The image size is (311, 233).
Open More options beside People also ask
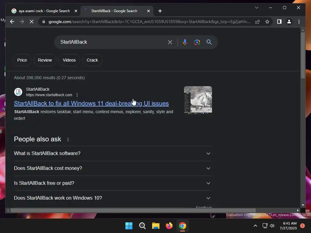tap(68, 140)
